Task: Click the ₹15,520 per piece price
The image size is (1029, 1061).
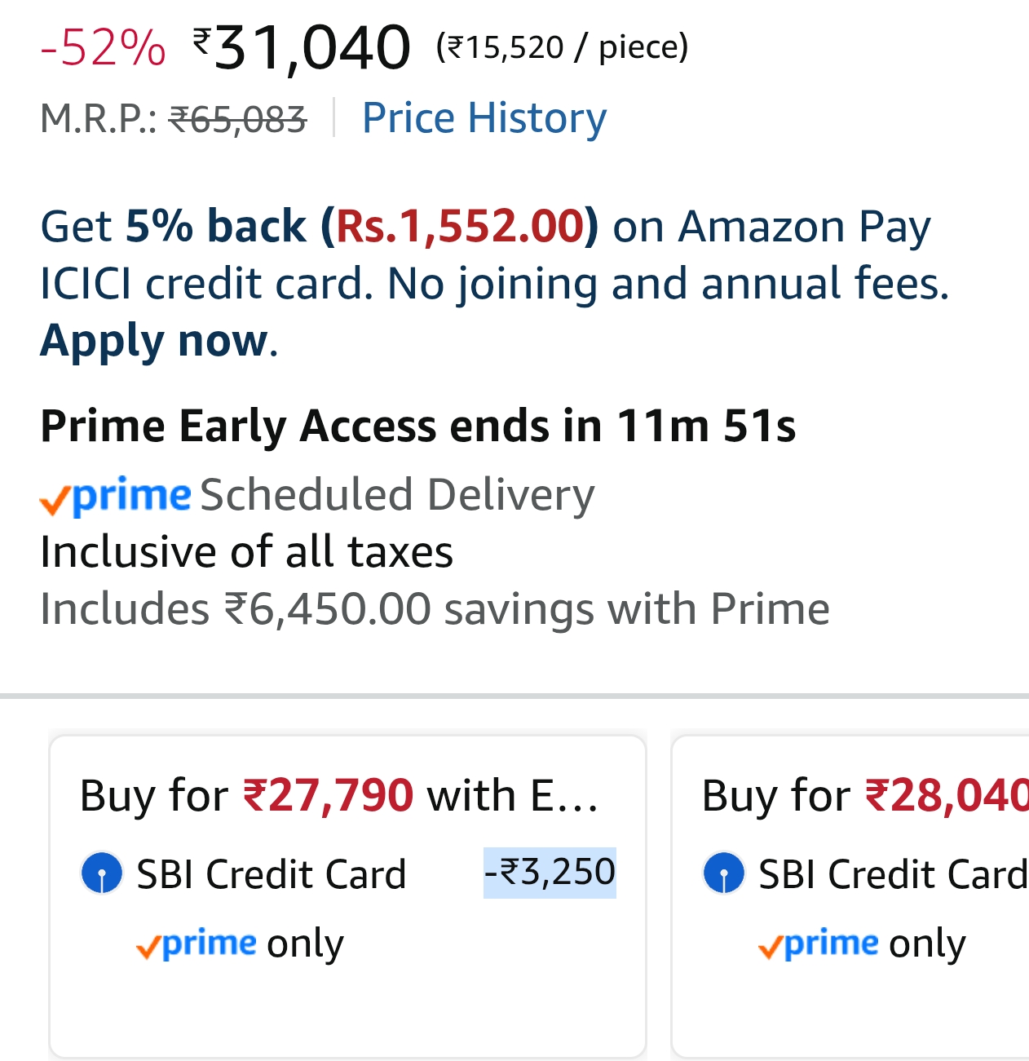Action: pyautogui.click(x=562, y=47)
